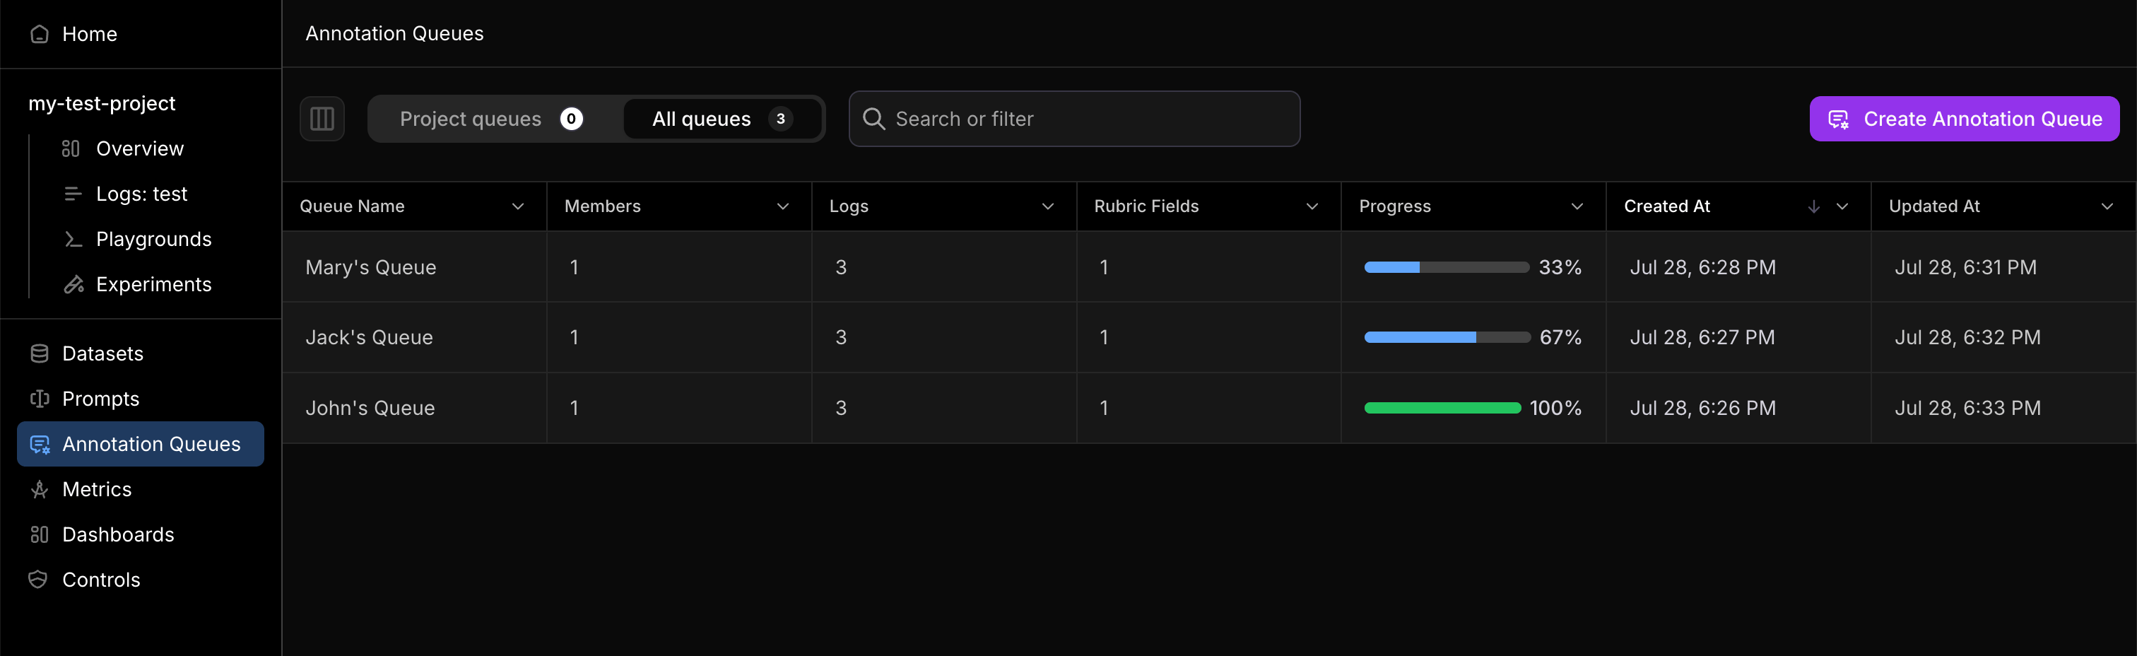Viewport: 2137px width, 656px height.
Task: Click the Overview grid icon
Action: (x=71, y=148)
